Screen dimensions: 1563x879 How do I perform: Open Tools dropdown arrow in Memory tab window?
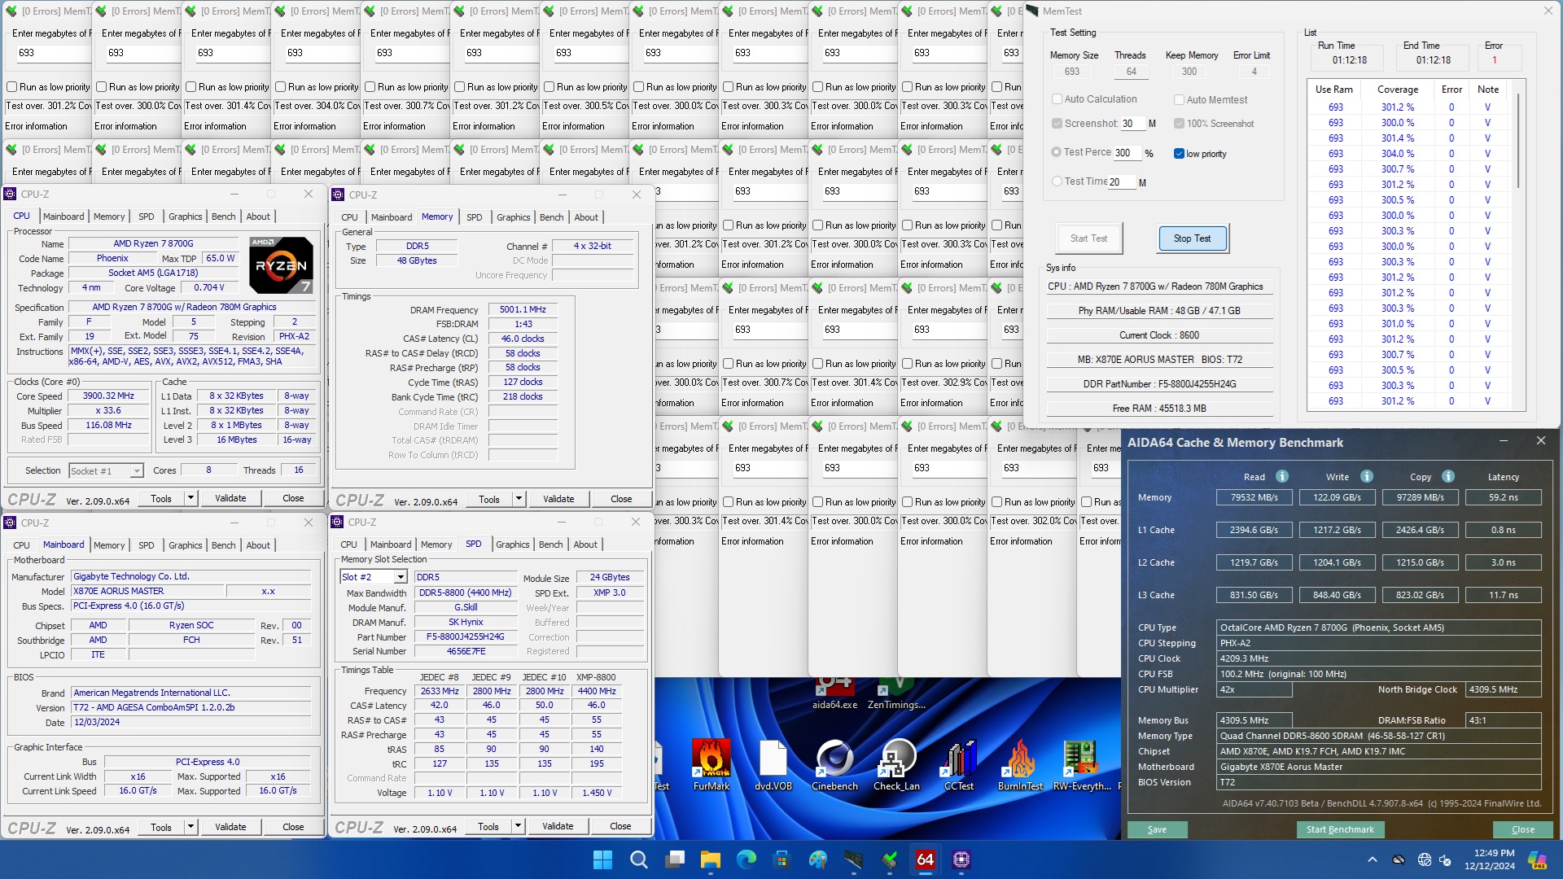[x=519, y=499]
